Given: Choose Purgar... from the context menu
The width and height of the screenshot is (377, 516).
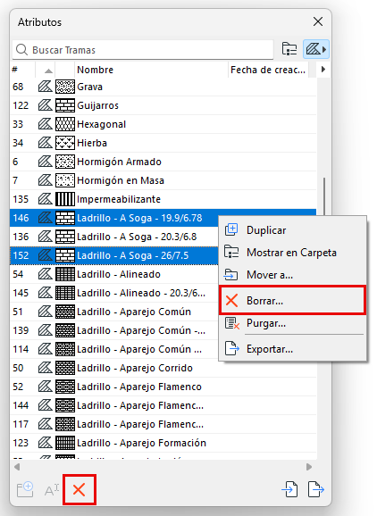Looking at the screenshot, I should click(293, 323).
